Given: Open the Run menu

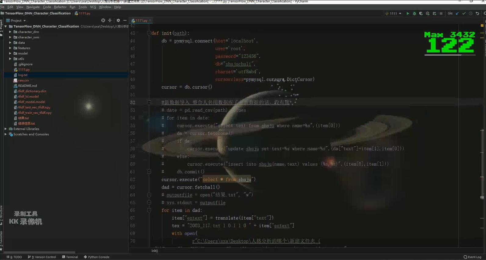Looking at the screenshot, I should [72, 7].
